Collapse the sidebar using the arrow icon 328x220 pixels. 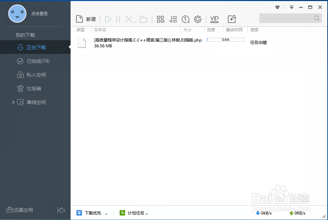(x=61, y=210)
